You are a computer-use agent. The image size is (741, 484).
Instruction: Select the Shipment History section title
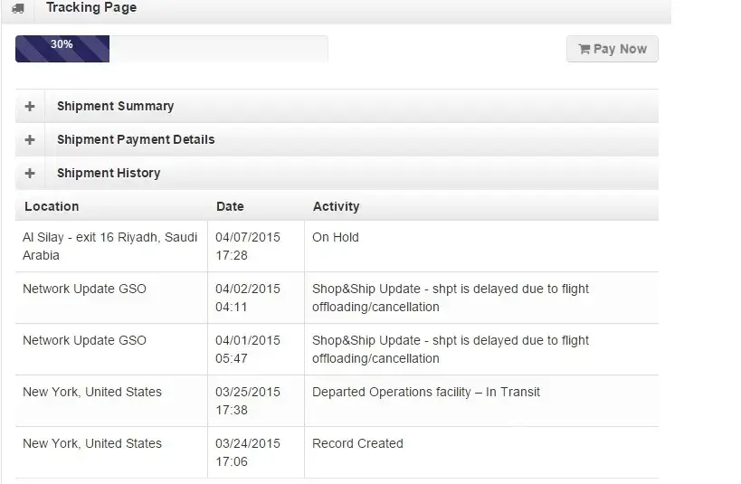pyautogui.click(x=109, y=173)
